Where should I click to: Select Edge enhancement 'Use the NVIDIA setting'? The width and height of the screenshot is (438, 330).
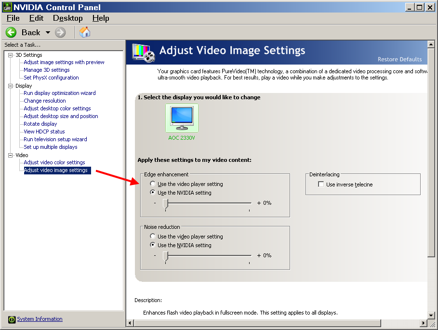(153, 192)
